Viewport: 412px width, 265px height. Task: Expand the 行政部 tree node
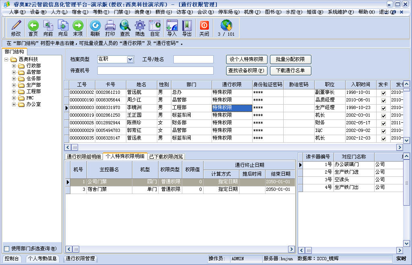tap(14, 66)
